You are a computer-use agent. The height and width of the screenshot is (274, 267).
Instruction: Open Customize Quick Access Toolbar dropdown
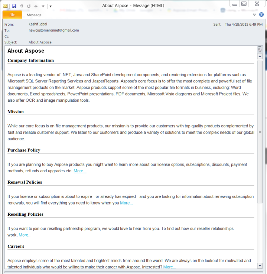(51, 6)
